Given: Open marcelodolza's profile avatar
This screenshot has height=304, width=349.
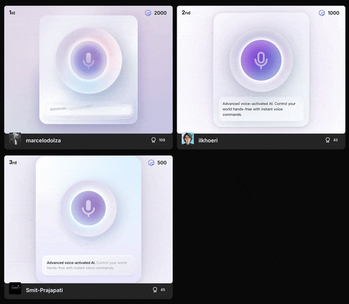Looking at the screenshot, I should pos(15,139).
